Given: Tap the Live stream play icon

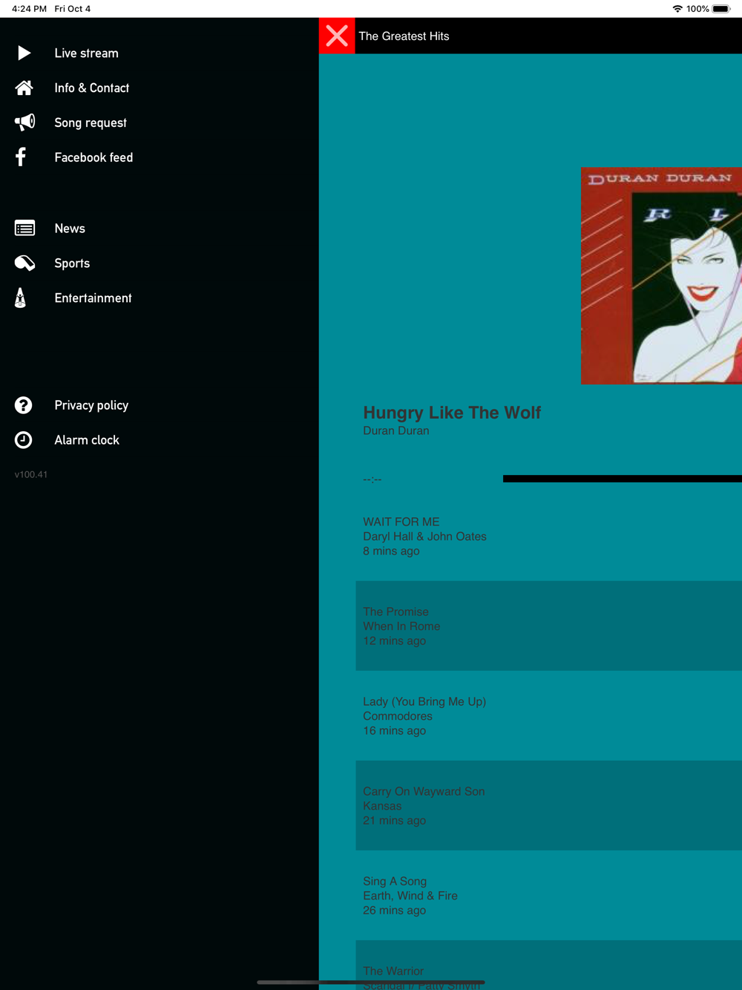Looking at the screenshot, I should [24, 53].
